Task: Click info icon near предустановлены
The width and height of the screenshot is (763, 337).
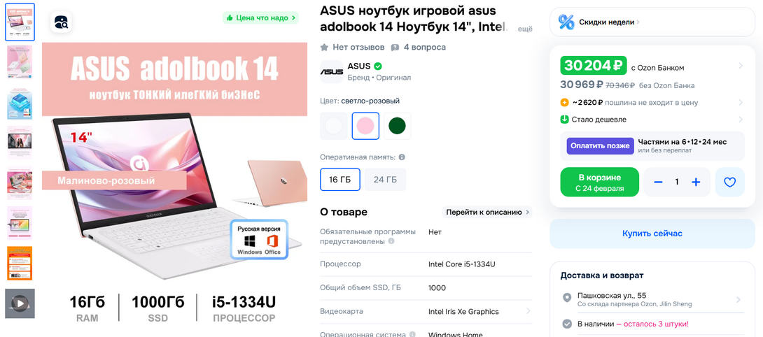Action: click(391, 242)
